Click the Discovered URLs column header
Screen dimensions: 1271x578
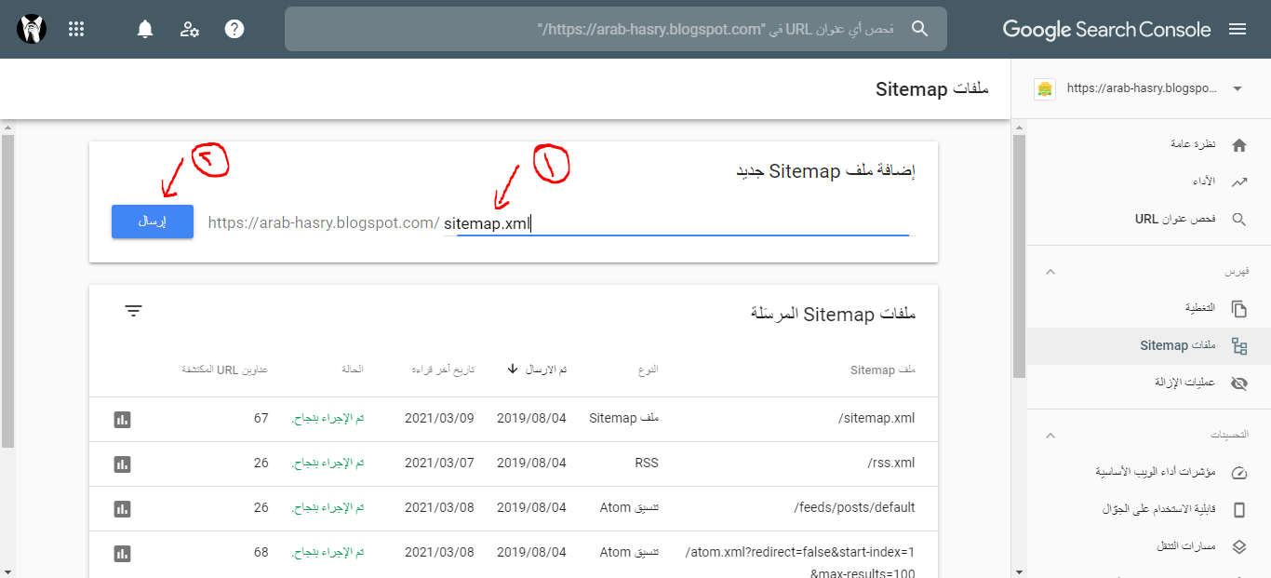tap(225, 370)
